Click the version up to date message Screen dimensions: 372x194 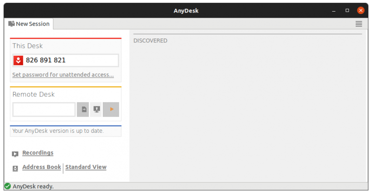(x=58, y=131)
